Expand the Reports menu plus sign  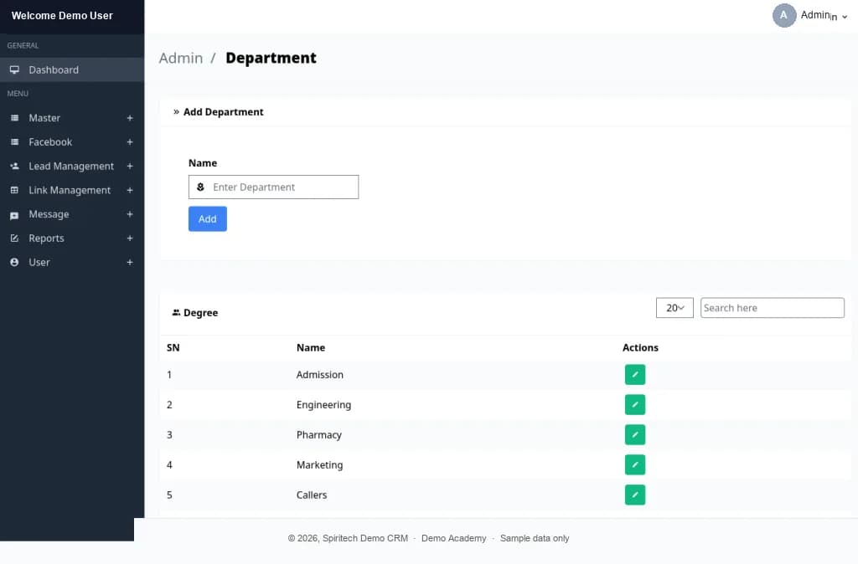point(130,238)
